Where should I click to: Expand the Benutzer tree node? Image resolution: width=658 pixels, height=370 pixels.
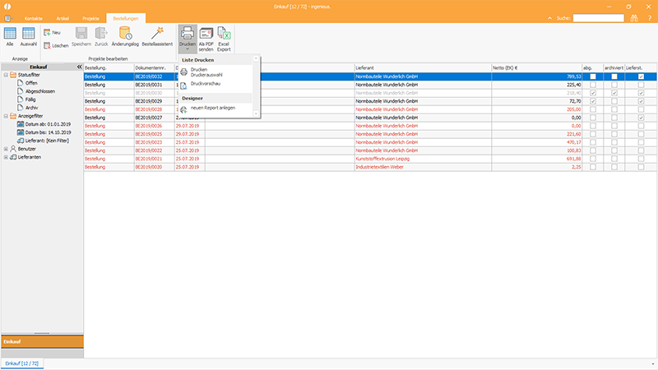pyautogui.click(x=6, y=149)
